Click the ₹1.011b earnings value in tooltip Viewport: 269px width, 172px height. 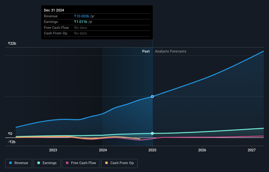click(x=81, y=22)
